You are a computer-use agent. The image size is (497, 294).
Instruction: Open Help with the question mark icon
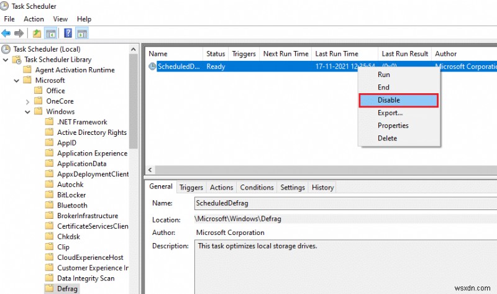68,33
